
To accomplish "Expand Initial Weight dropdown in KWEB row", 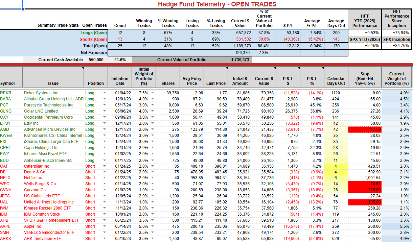I will tap(153, 136).
